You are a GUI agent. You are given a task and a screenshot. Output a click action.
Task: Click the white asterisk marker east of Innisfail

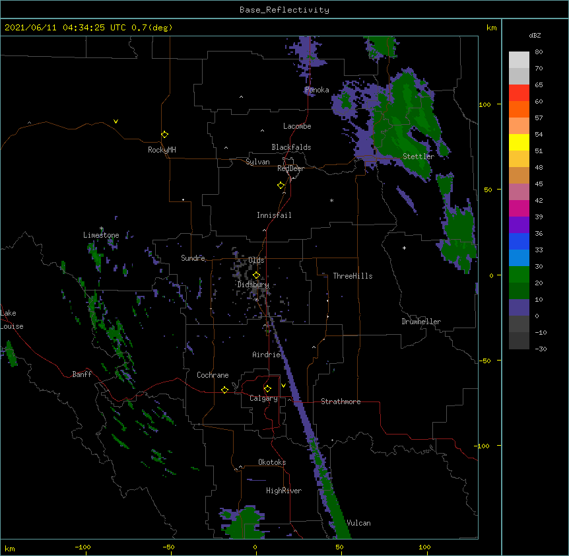(x=331, y=200)
